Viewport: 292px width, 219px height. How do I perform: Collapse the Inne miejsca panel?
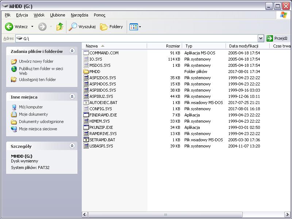tap(72, 96)
